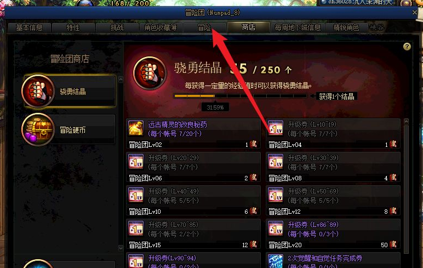The height and width of the screenshot is (268, 423).
Task: Click 远古精灵的改良秘药 potion icon
Action: pos(136,128)
